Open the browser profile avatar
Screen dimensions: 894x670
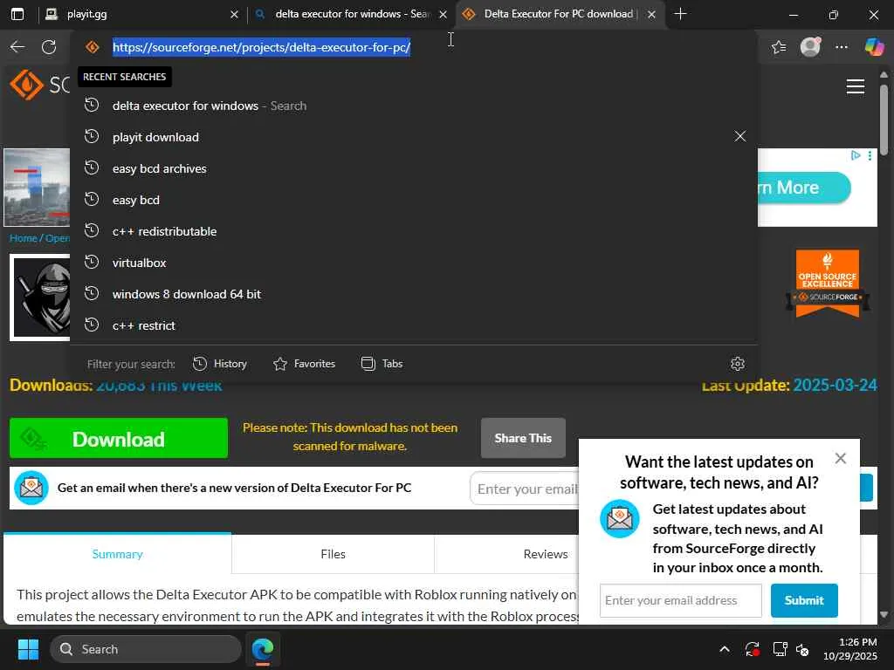coord(810,47)
